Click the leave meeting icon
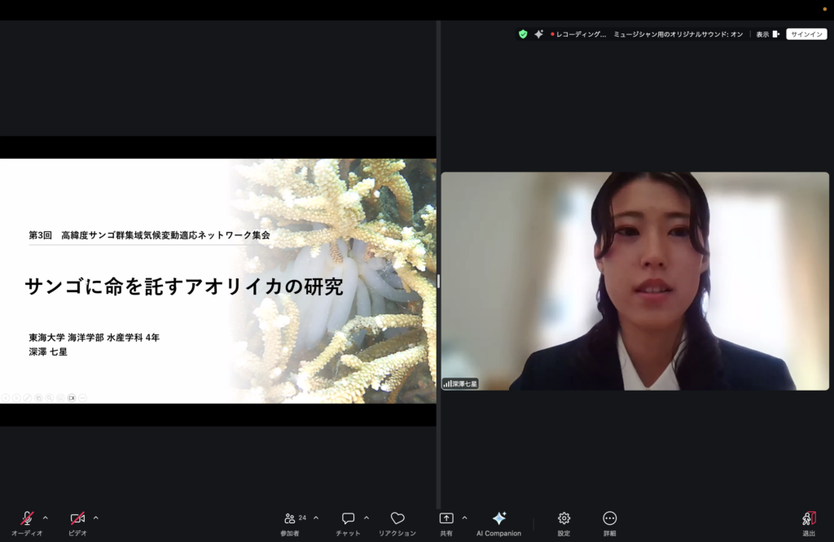Viewport: 834px width, 542px height. pos(808,518)
